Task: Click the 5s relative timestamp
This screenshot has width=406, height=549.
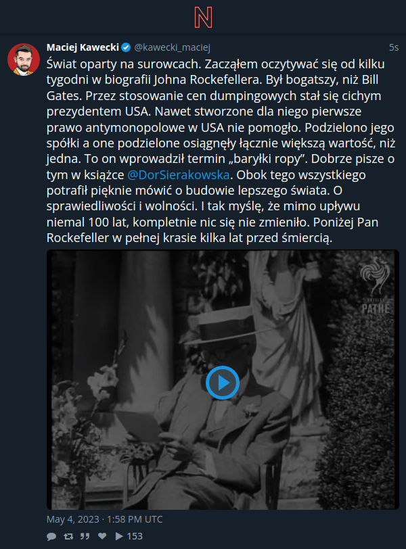Action: 394,47
